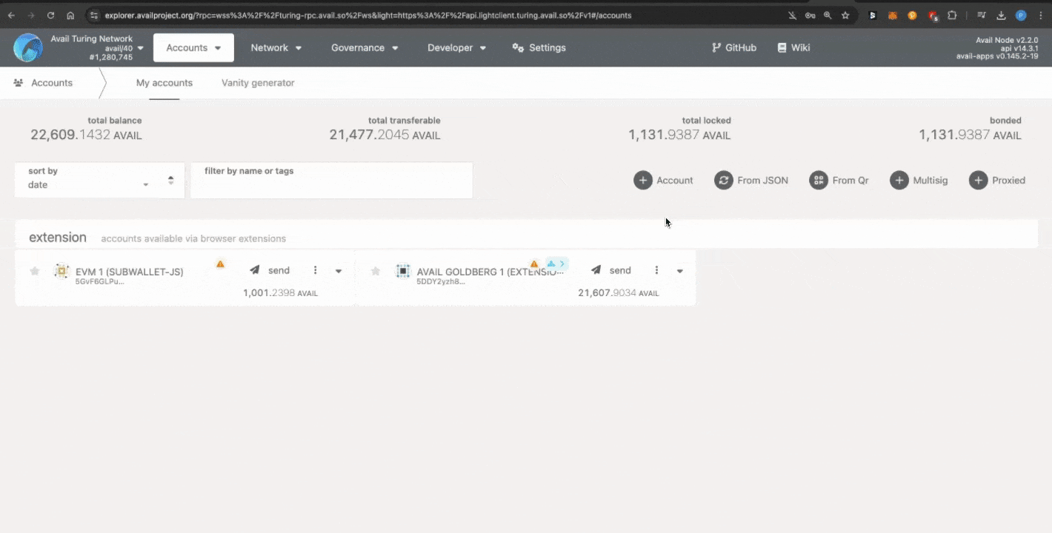Click the From JSON restore icon
Viewport: 1052px width, 533px height.
(724, 180)
